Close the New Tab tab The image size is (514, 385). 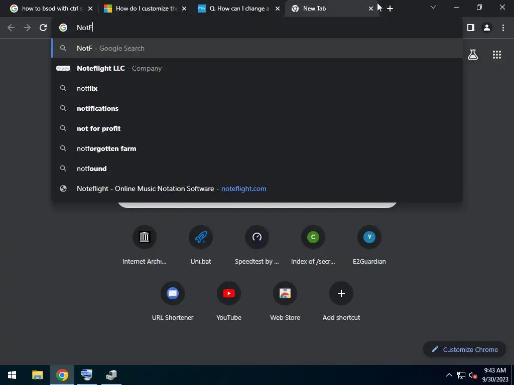(371, 9)
